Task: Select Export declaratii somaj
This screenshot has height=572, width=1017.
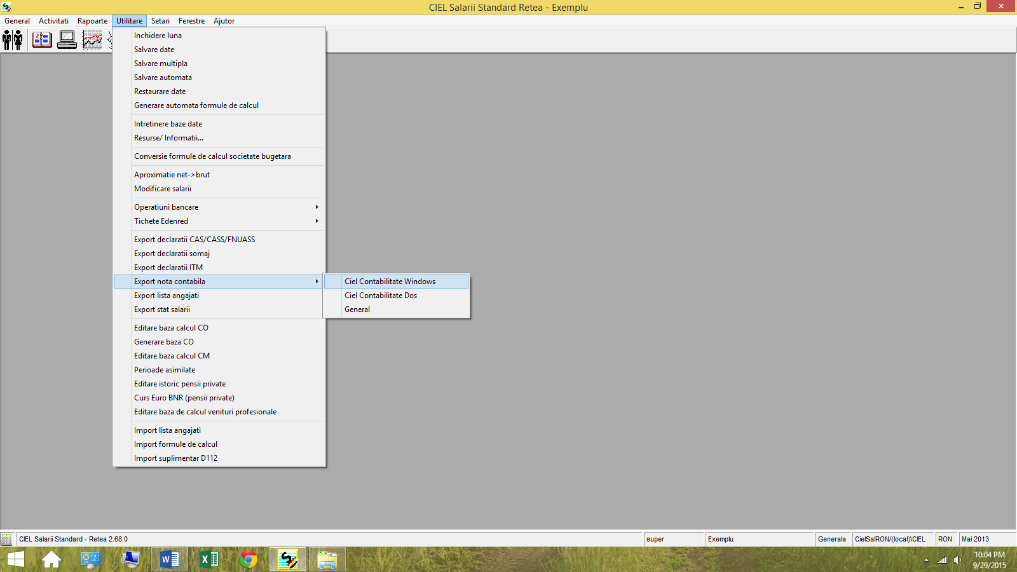Action: [219, 254]
